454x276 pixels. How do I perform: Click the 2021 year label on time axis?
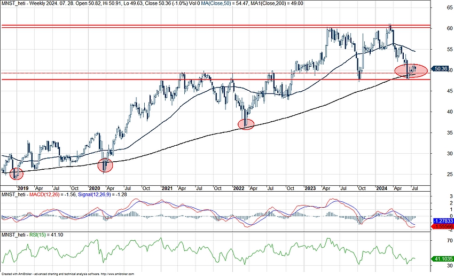click(167, 189)
